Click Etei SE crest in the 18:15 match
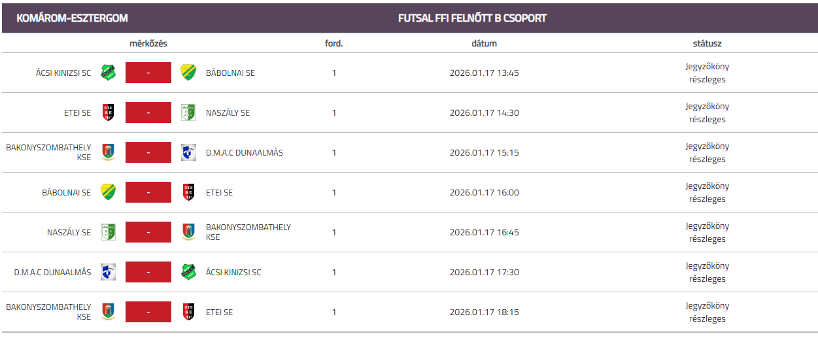This screenshot has width=818, height=338. [189, 312]
